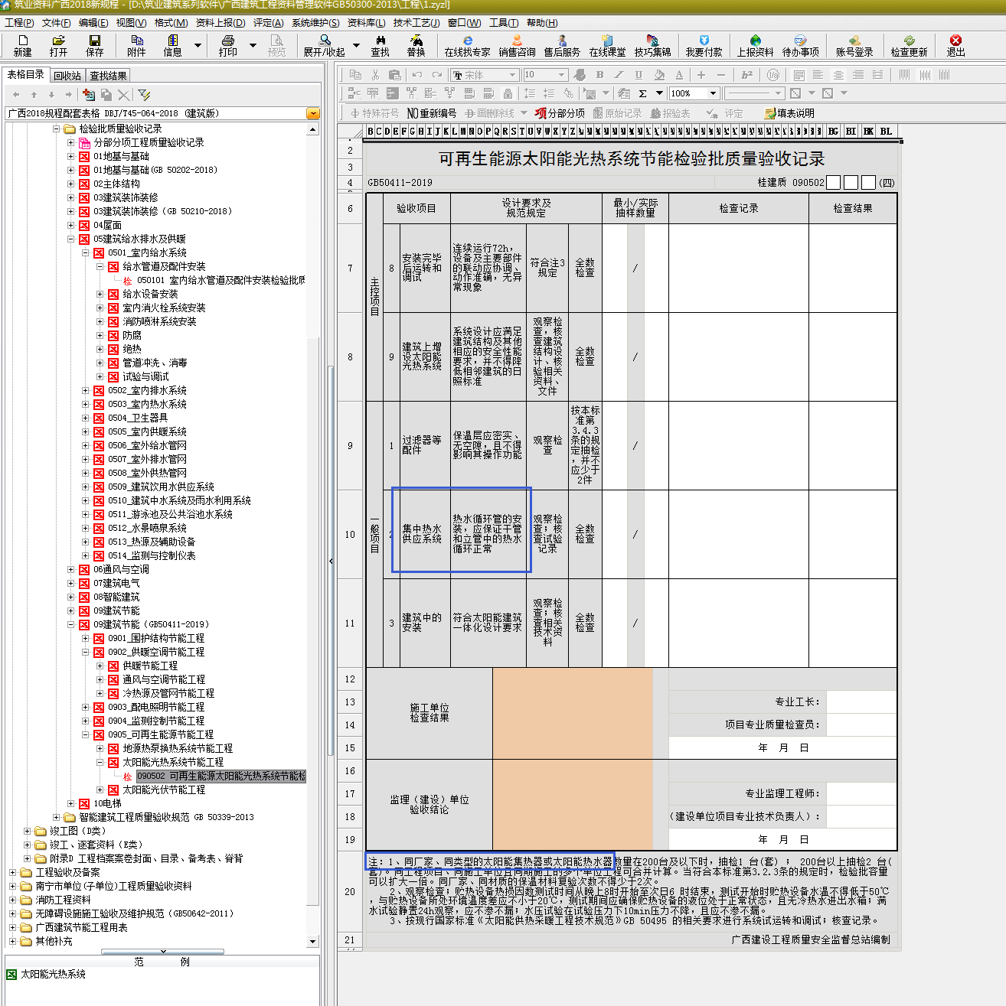
Task: Open 销售咨询 sales consultation
Action: (x=517, y=45)
